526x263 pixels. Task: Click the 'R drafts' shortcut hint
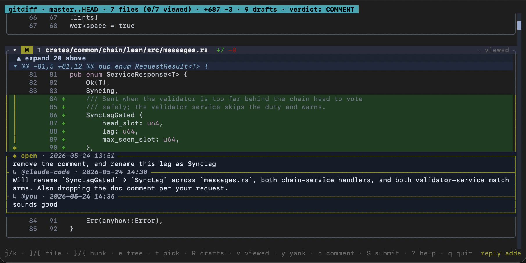208,253
